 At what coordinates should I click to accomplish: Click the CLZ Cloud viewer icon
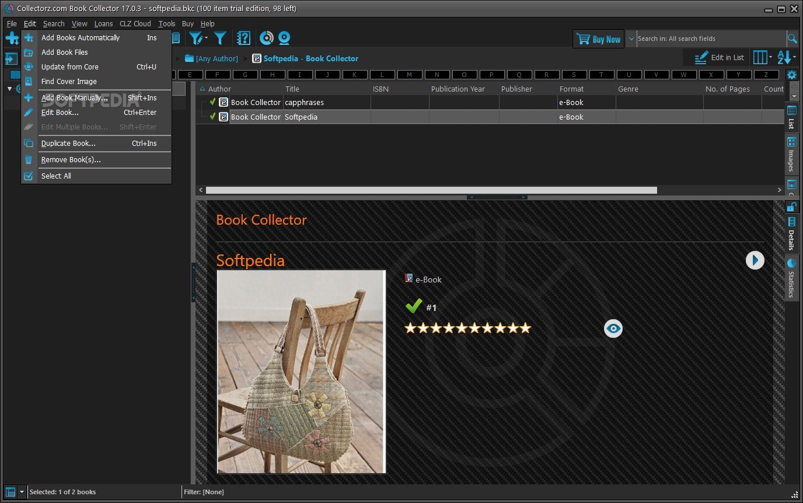[x=284, y=38]
